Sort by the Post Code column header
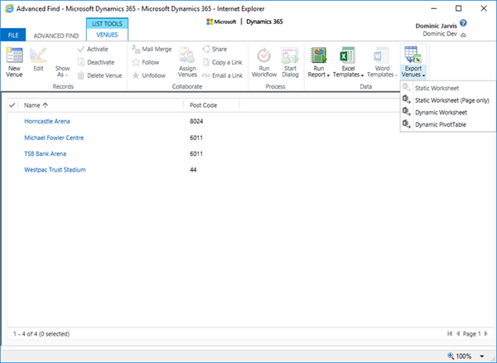The height and width of the screenshot is (363, 497). click(203, 105)
